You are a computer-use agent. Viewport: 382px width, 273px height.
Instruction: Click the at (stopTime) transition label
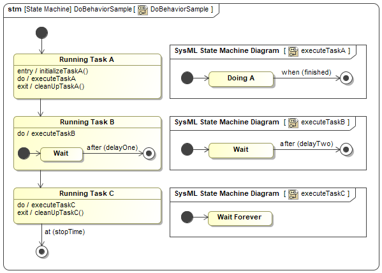tap(65, 232)
